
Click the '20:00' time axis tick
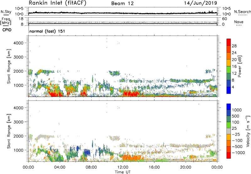[186, 167]
